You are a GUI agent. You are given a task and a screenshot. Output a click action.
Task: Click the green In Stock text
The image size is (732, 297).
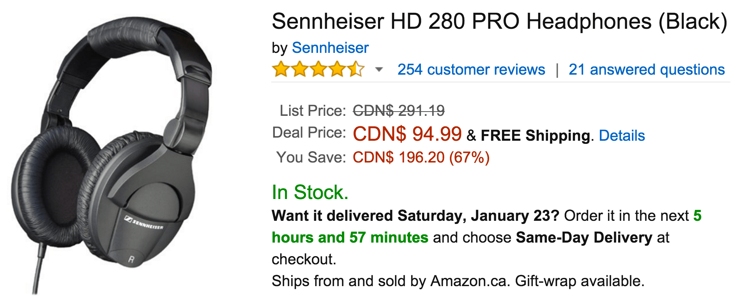point(310,192)
